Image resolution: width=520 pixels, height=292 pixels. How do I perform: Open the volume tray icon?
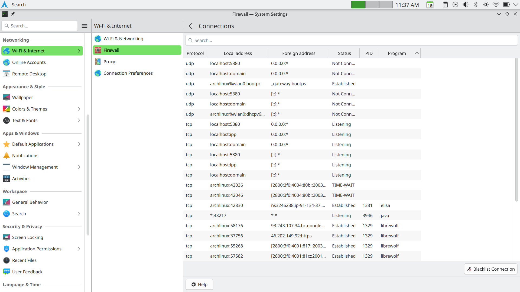point(465,5)
